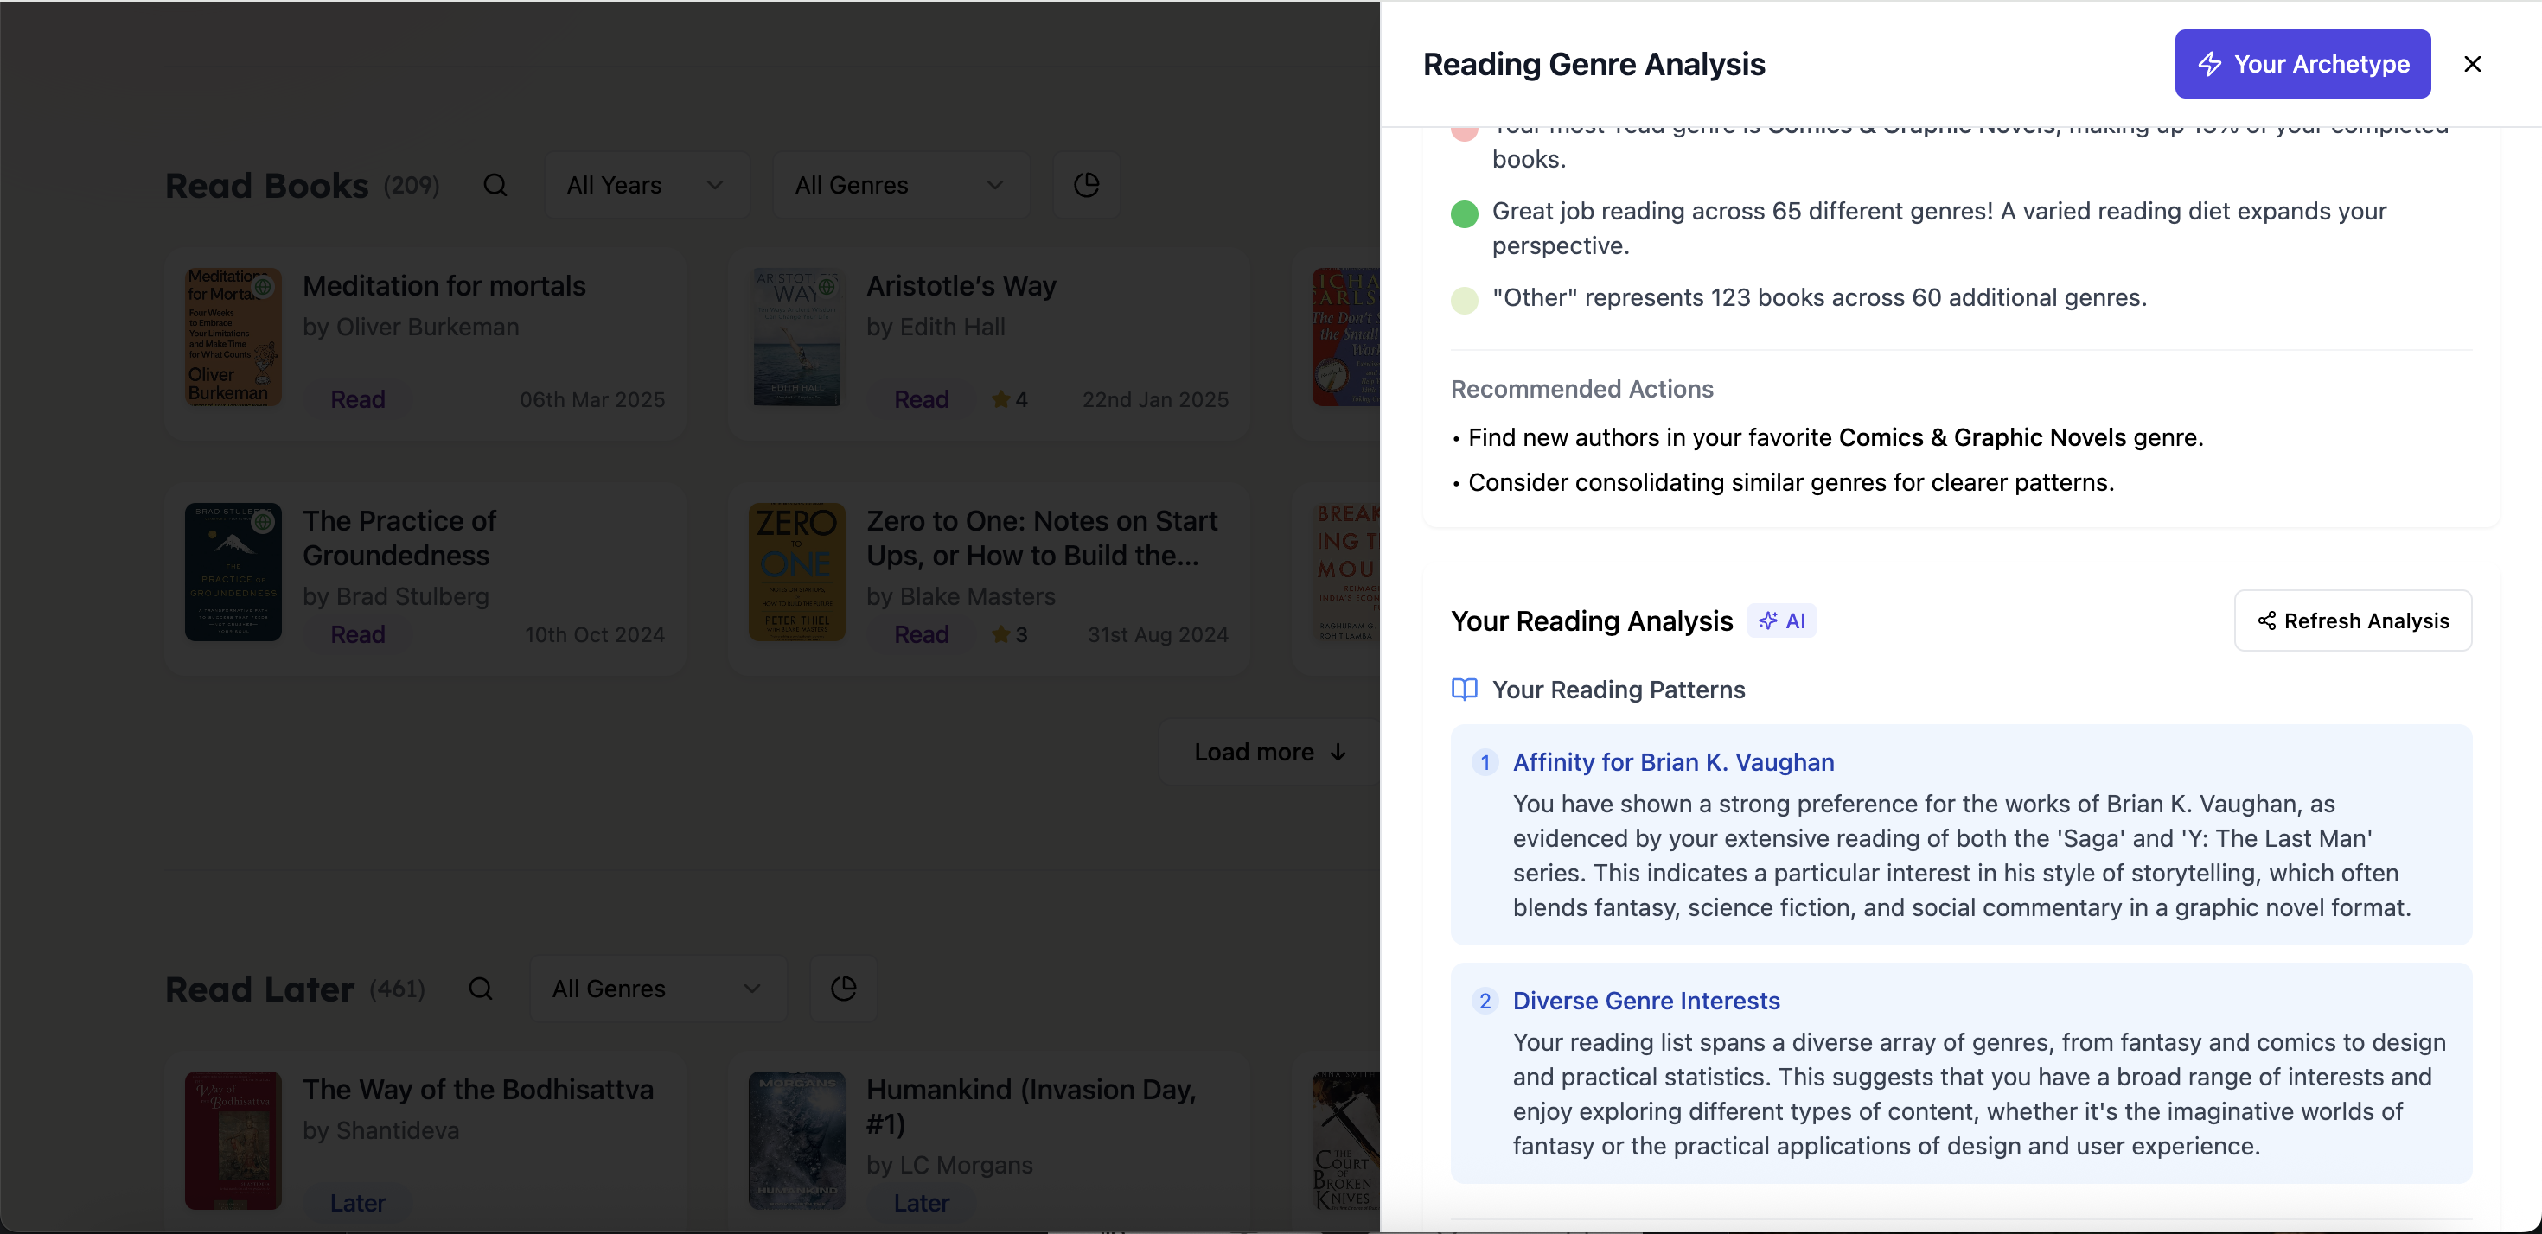The image size is (2542, 1234).
Task: Click the Recommended Actions heading
Action: click(1582, 389)
